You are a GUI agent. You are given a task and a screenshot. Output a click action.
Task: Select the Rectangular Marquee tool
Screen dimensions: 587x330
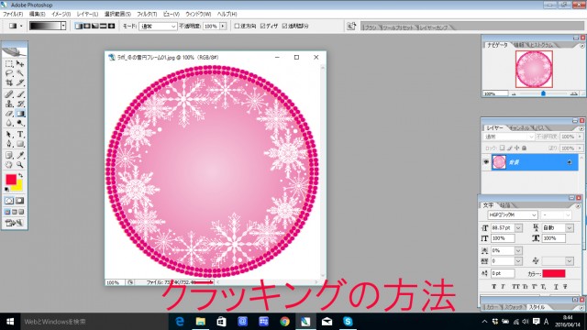(x=9, y=63)
